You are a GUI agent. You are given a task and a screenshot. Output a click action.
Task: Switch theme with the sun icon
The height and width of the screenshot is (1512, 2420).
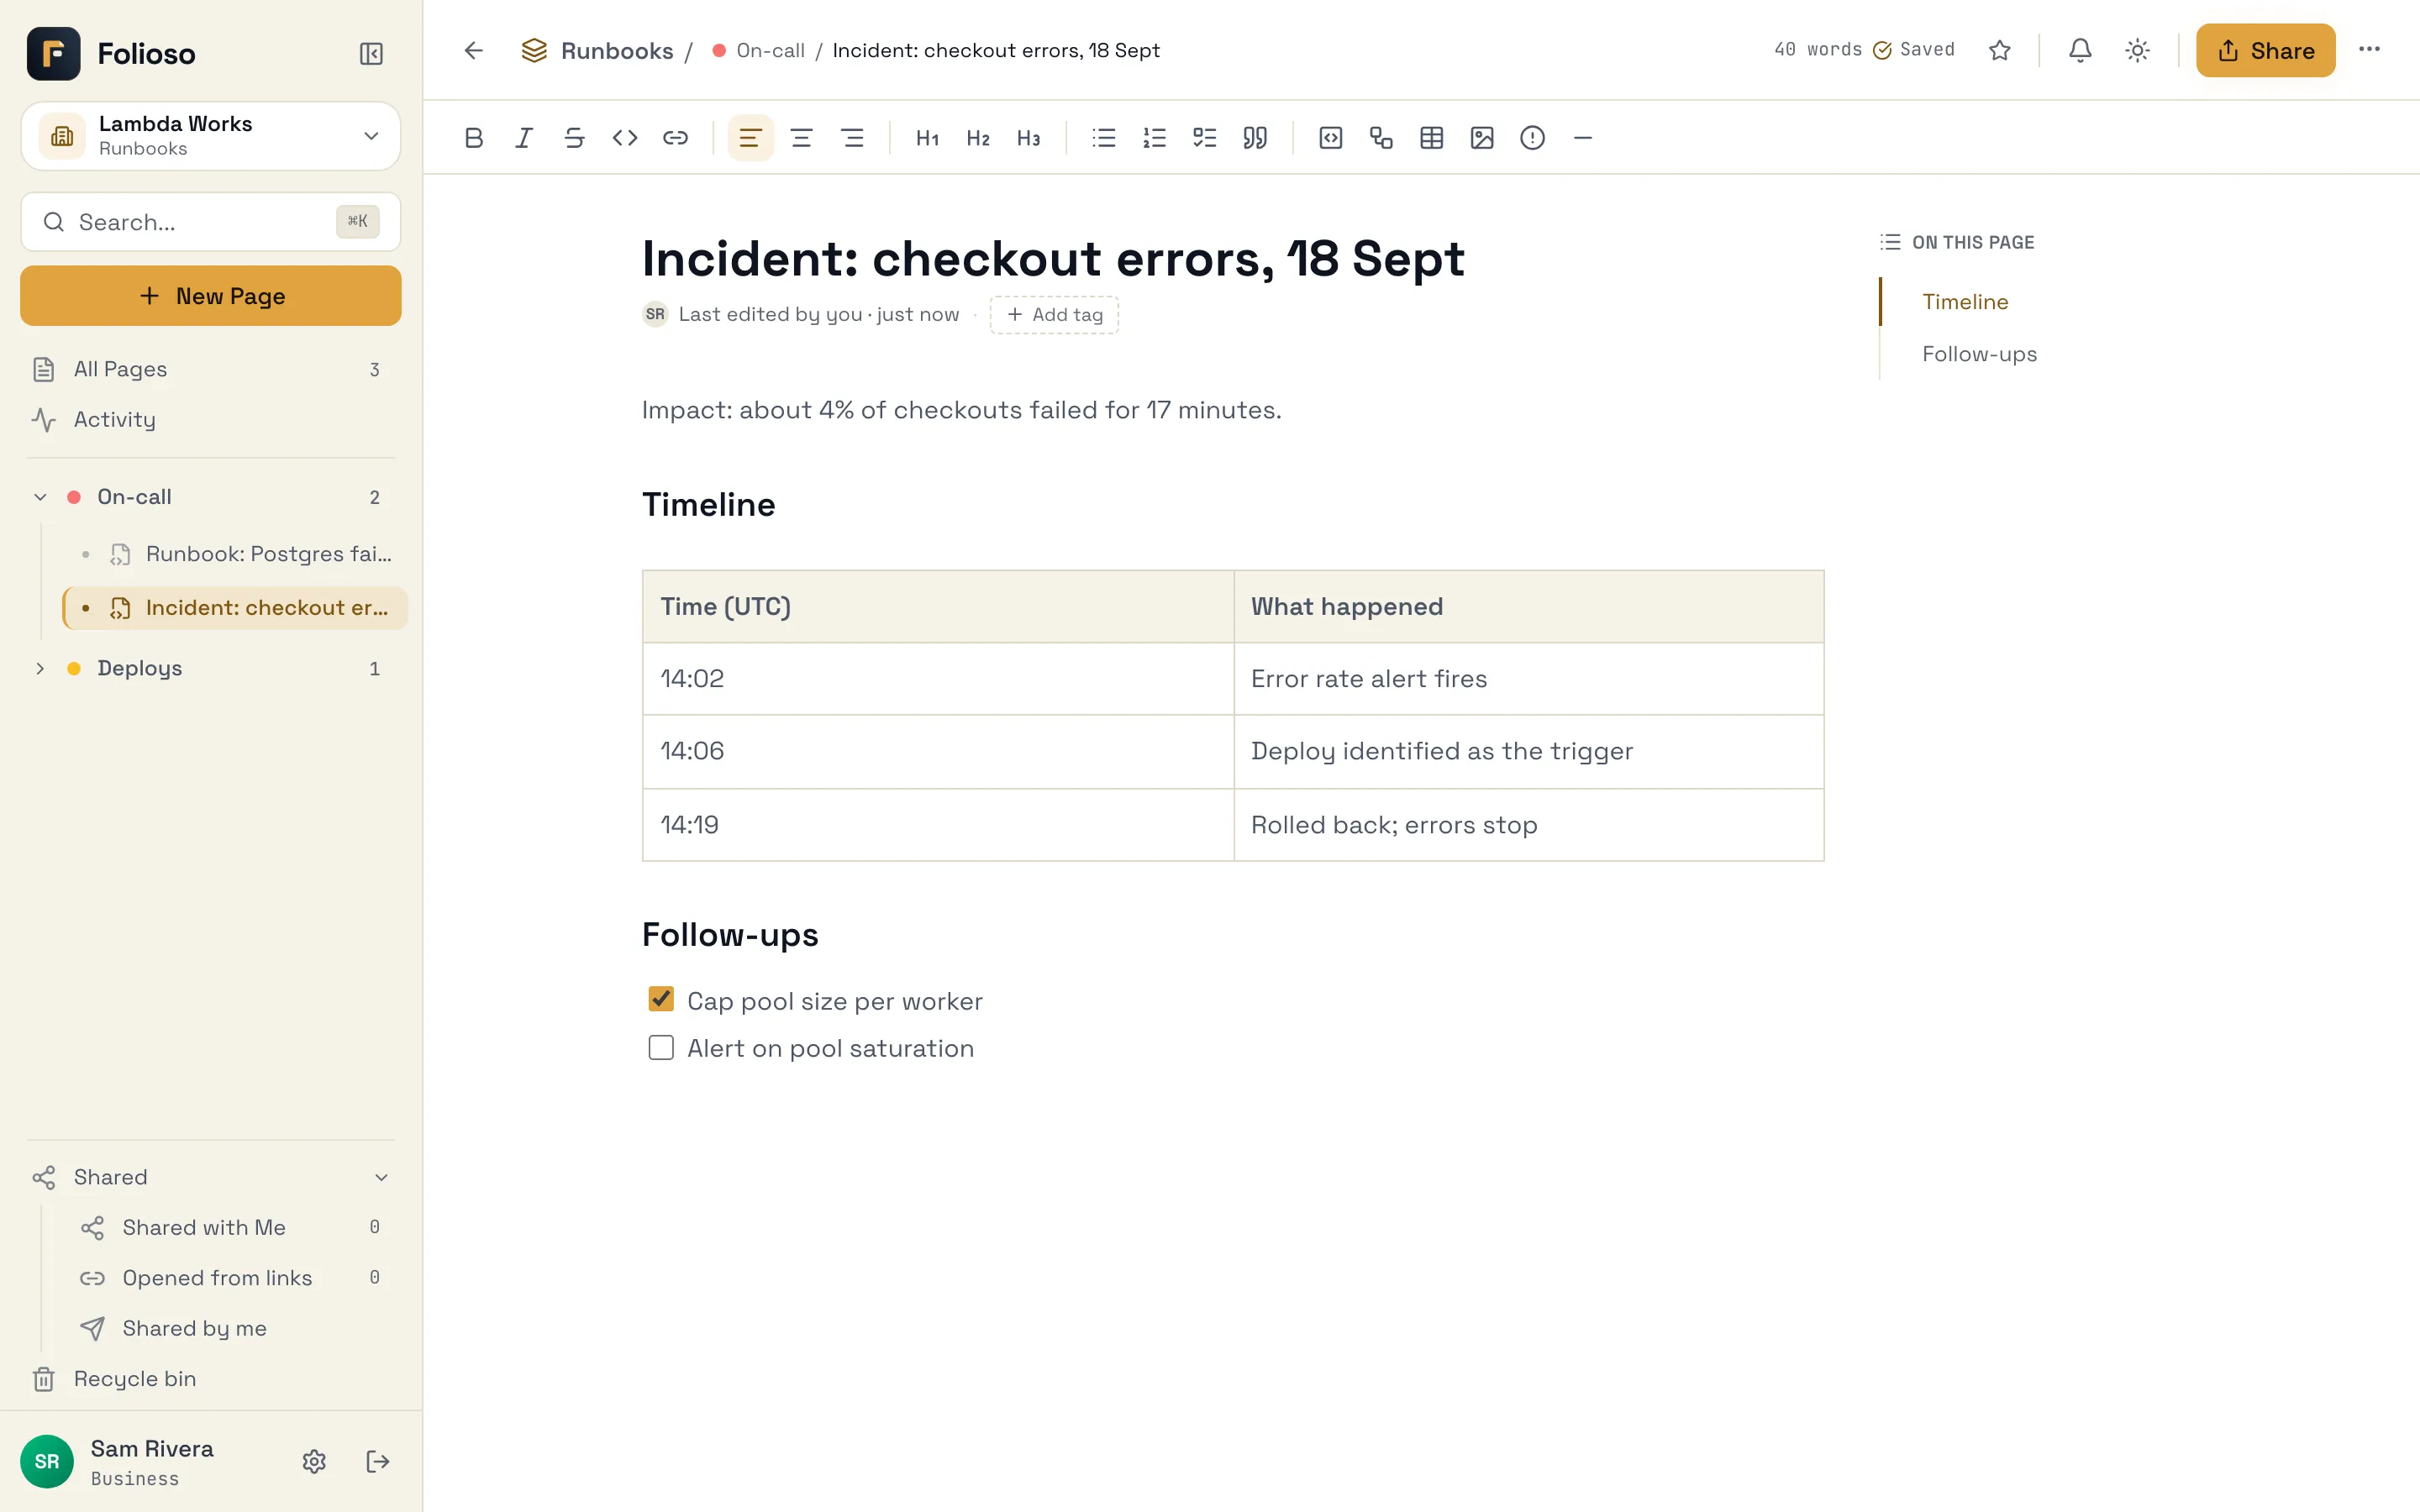tap(2137, 50)
